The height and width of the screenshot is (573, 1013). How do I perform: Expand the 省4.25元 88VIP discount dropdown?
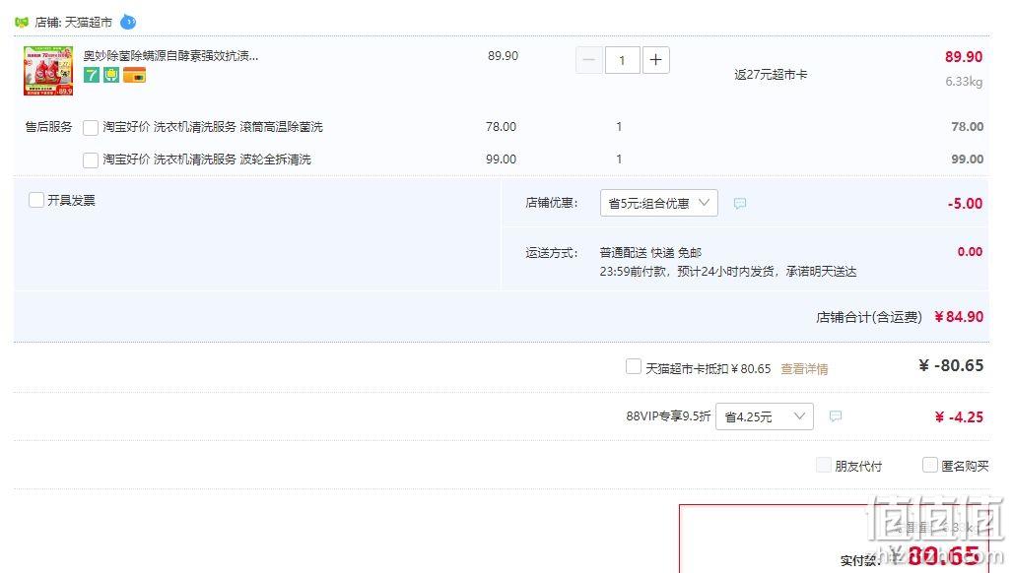[x=765, y=416]
